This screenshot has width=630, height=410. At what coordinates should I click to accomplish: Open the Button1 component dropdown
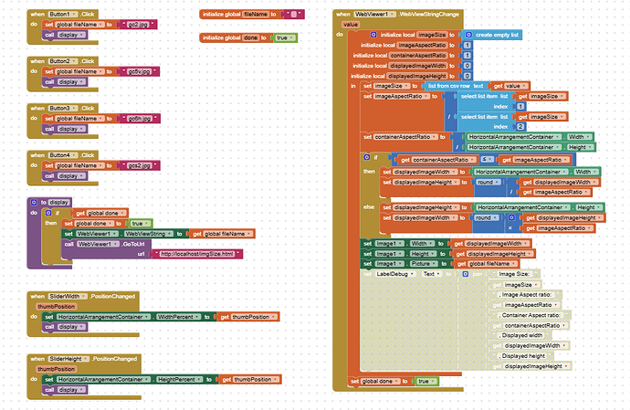click(65, 16)
